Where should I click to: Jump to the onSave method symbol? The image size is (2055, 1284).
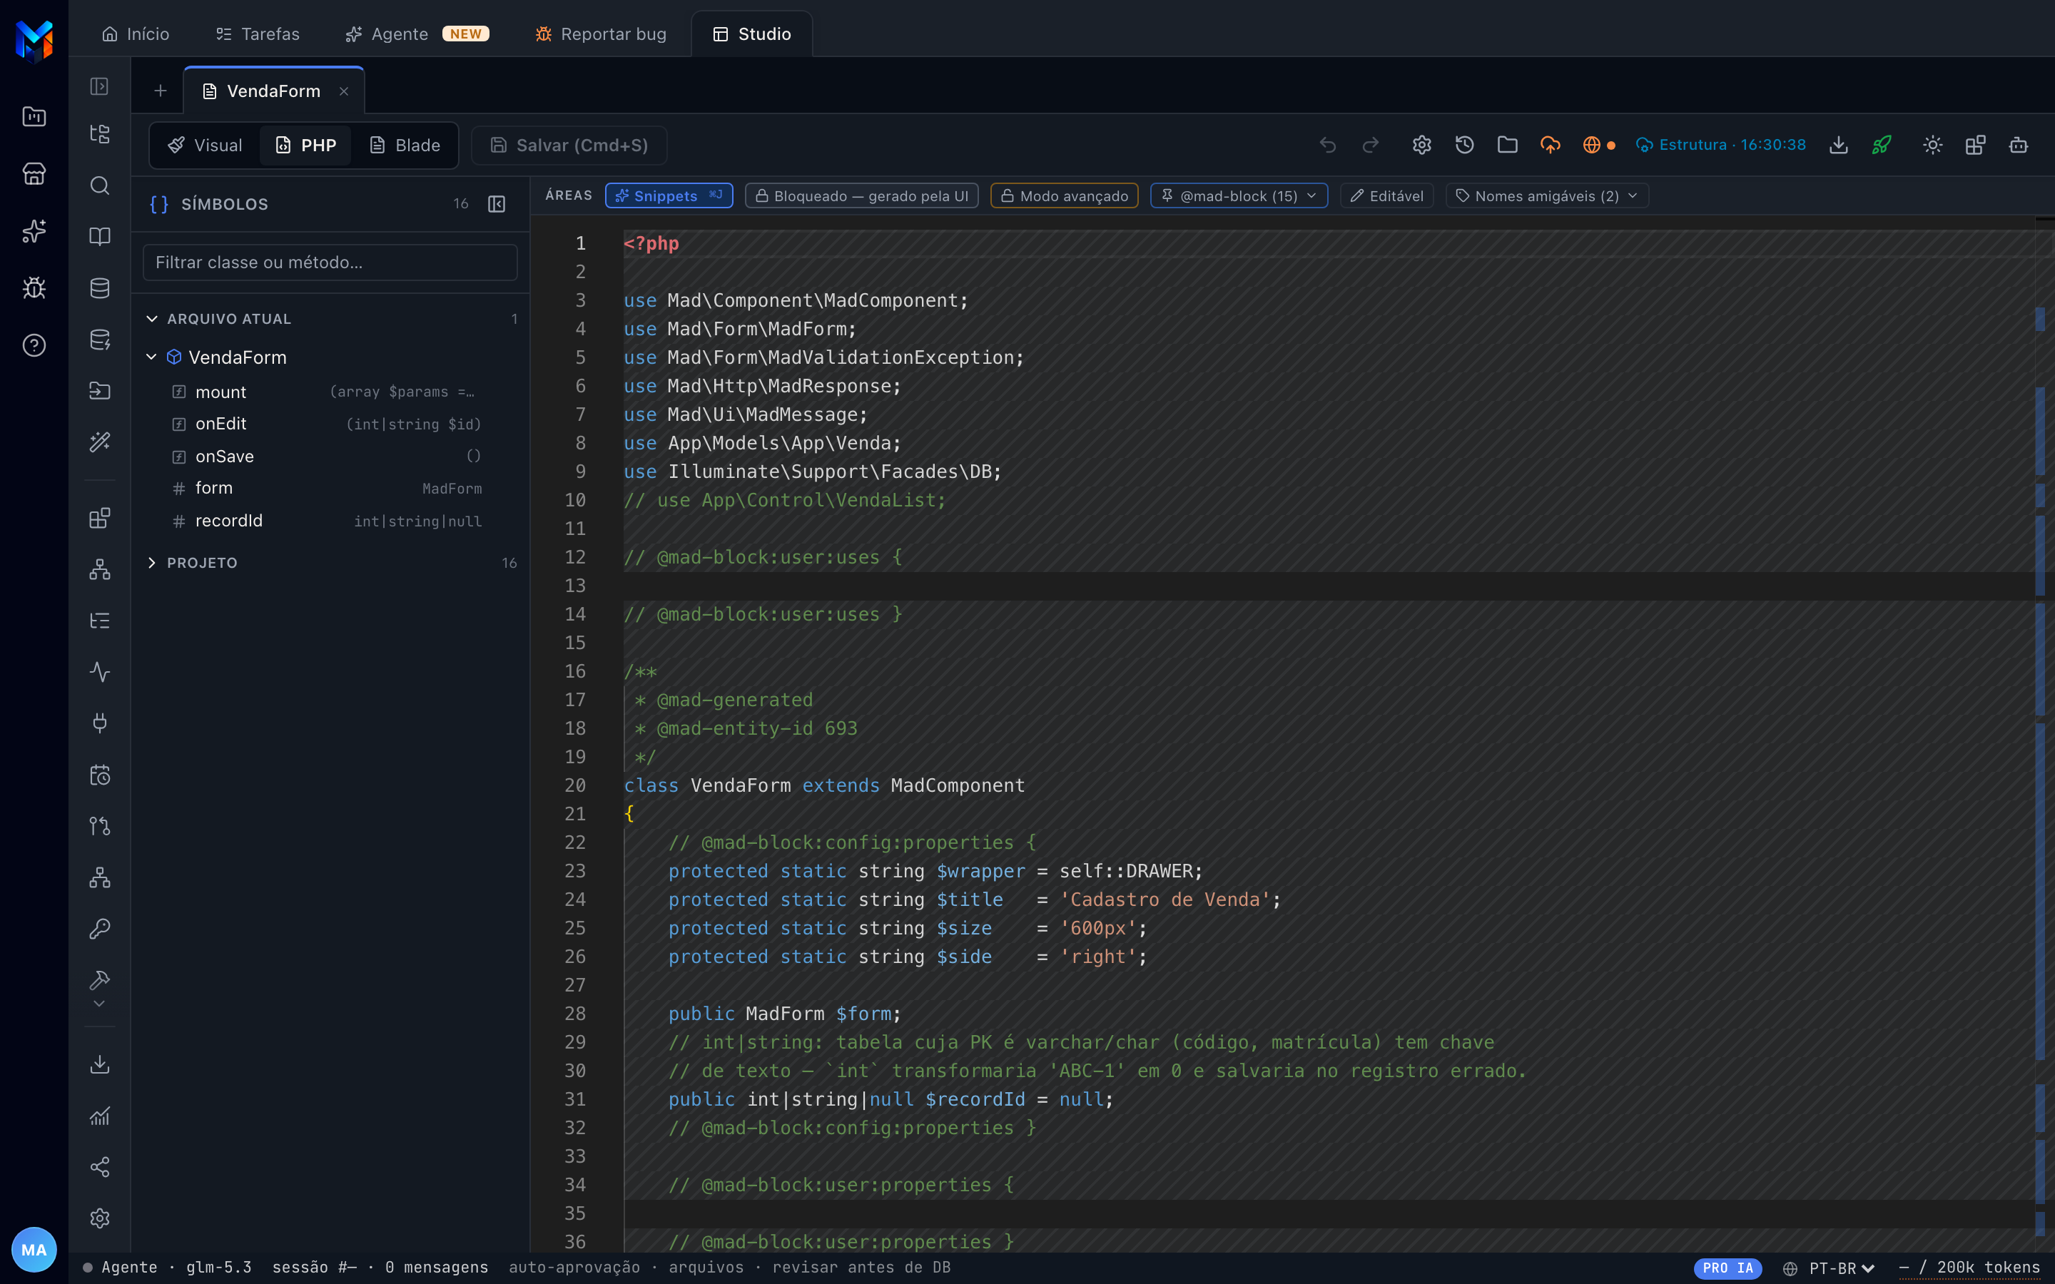330,456
